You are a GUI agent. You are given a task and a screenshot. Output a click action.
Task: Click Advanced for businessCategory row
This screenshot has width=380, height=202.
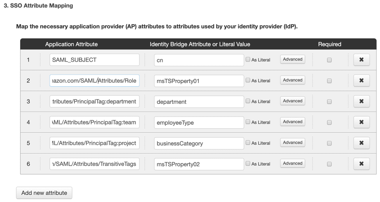pos(293,143)
